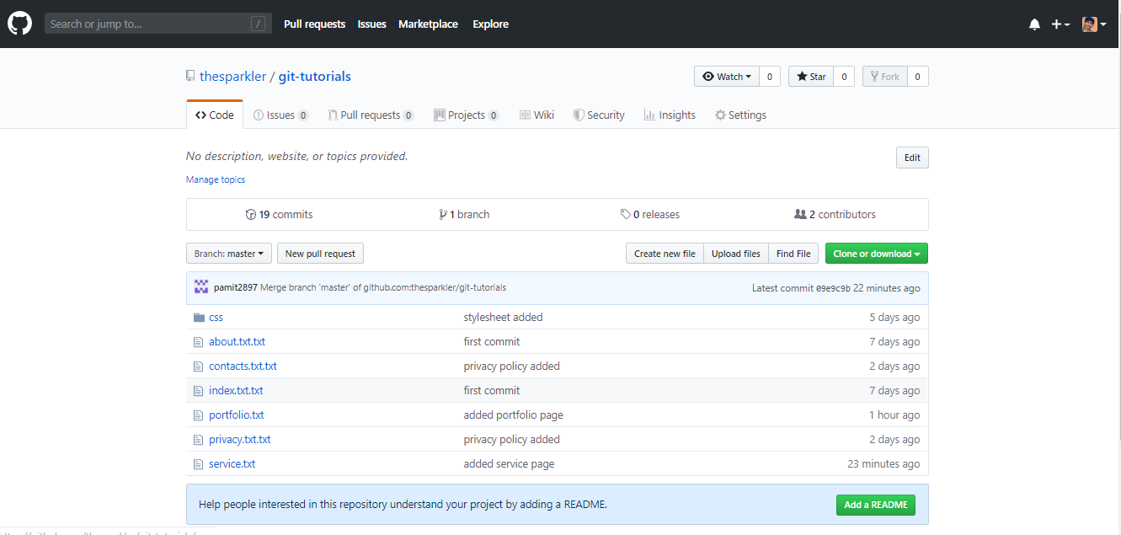The width and height of the screenshot is (1121, 535).
Task: View the 2 contributors page
Action: tap(835, 214)
